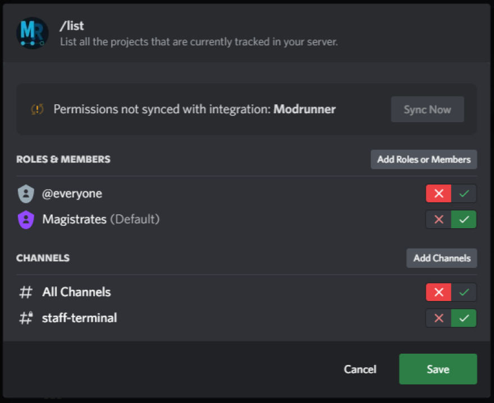
Task: Click the permissions not synced warning icon
Action: [x=37, y=109]
